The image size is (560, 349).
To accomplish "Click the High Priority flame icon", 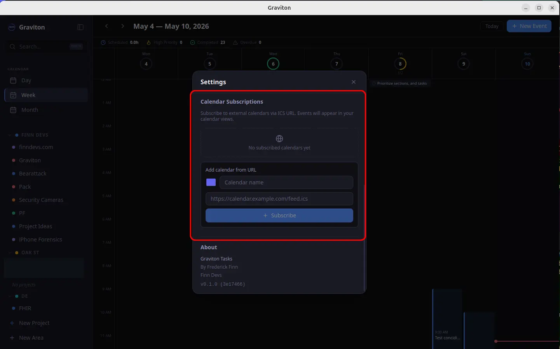I will [149, 42].
